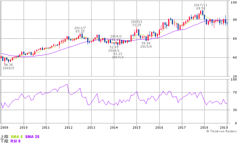Click the 2014 x-axis year label
The width and height of the screenshot is (238, 143).
pos(114,128)
